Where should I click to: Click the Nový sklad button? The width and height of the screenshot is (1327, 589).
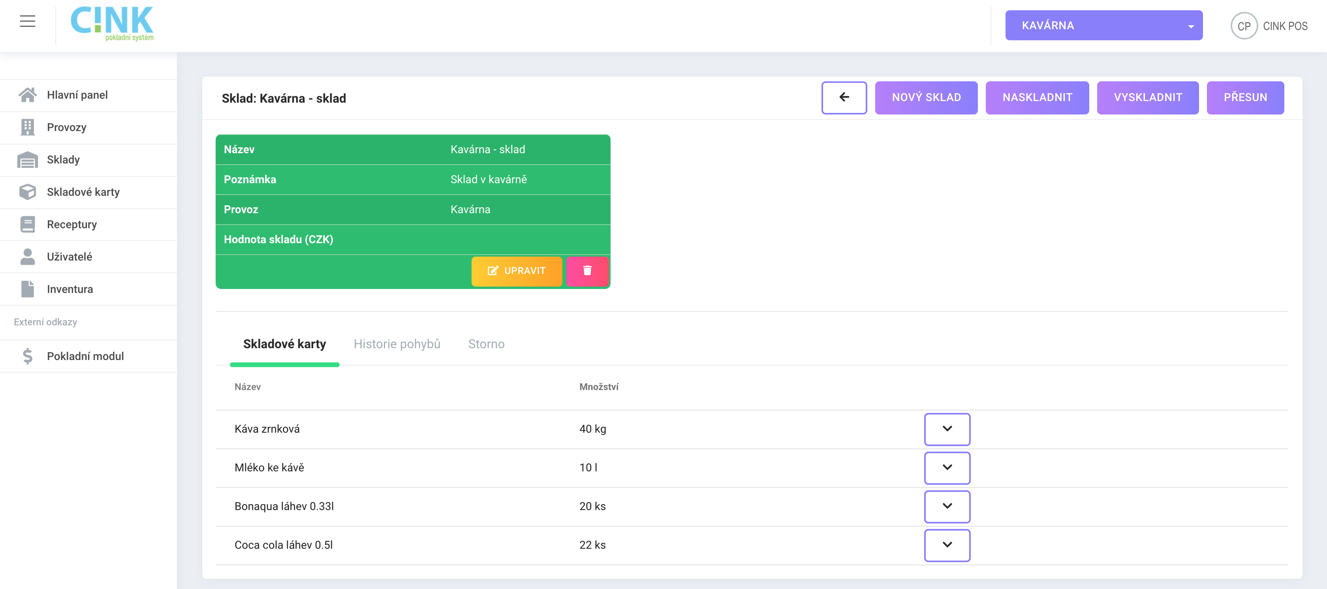click(926, 97)
